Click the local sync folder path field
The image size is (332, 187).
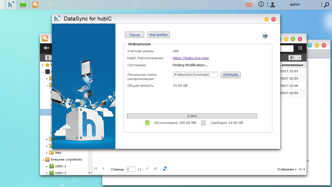pos(195,75)
